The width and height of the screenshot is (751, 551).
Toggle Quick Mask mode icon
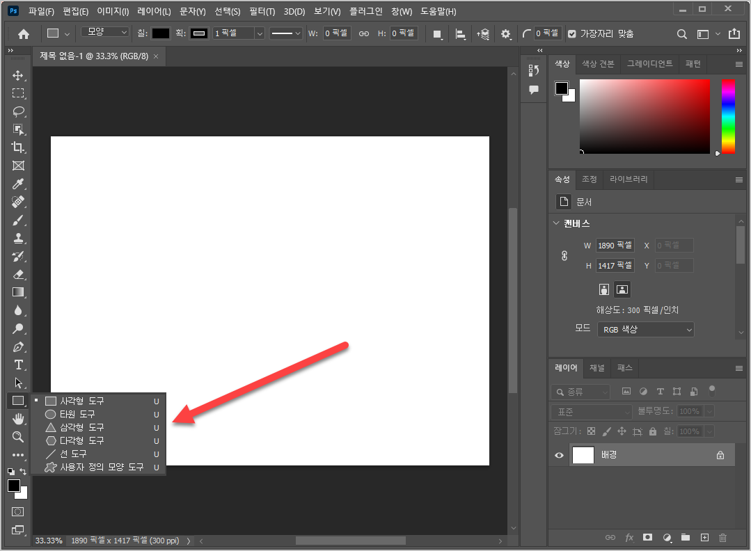pos(17,512)
